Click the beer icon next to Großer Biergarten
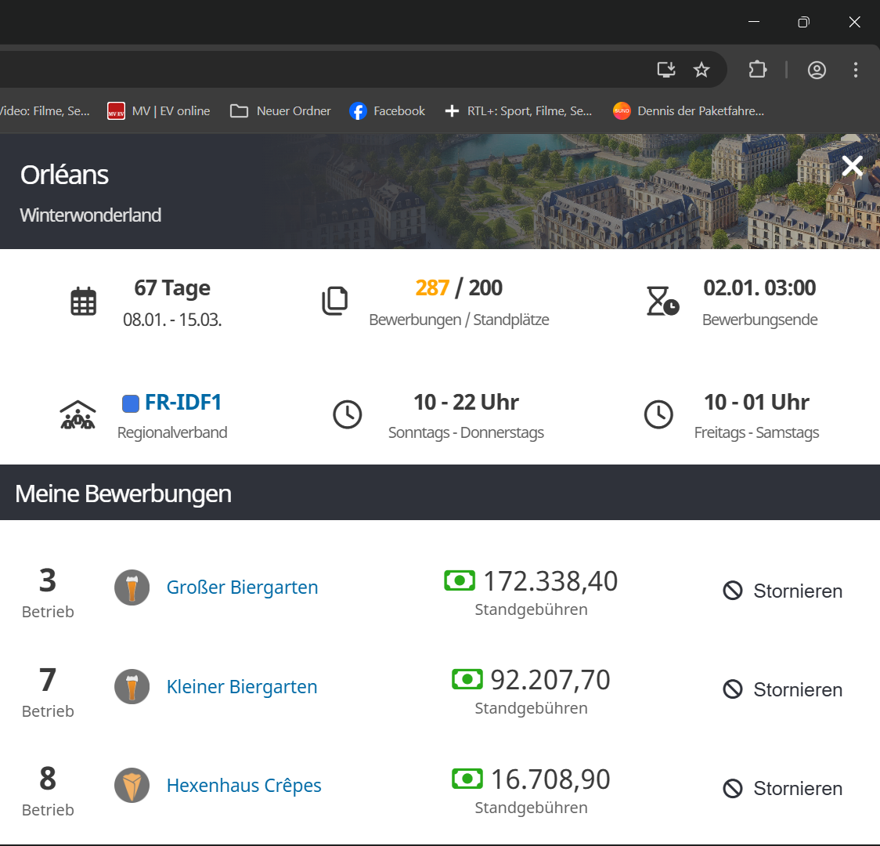This screenshot has height=846, width=880. point(132,587)
